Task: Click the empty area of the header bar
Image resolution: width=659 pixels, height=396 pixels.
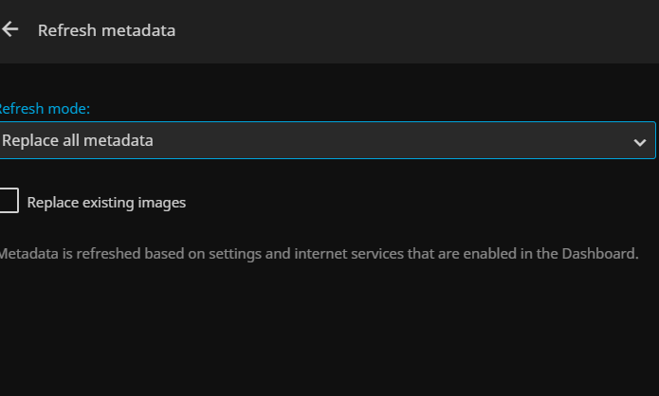Action: click(417, 30)
